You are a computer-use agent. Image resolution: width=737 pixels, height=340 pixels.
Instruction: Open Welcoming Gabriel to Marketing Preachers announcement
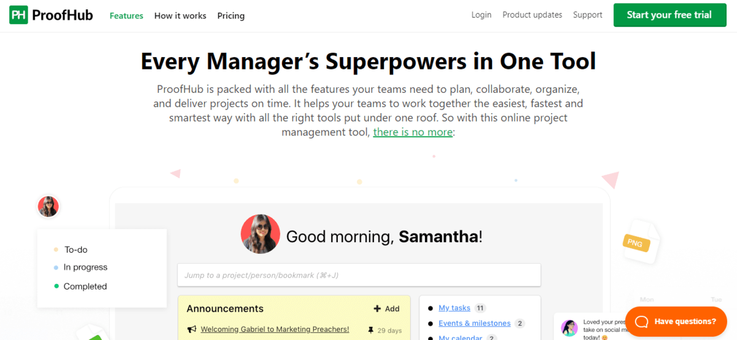point(275,330)
